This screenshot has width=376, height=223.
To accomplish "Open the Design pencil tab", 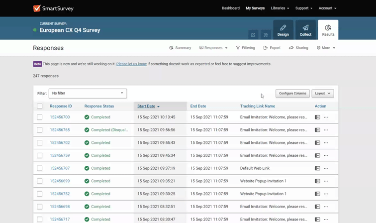I will coord(283,30).
